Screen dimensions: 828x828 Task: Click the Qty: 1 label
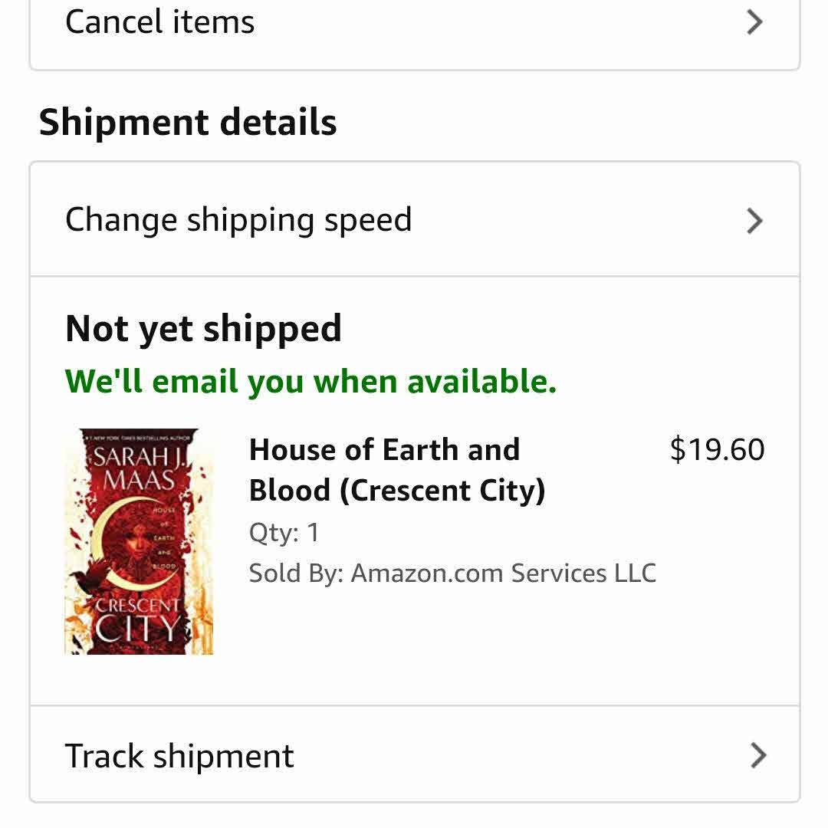tap(284, 532)
